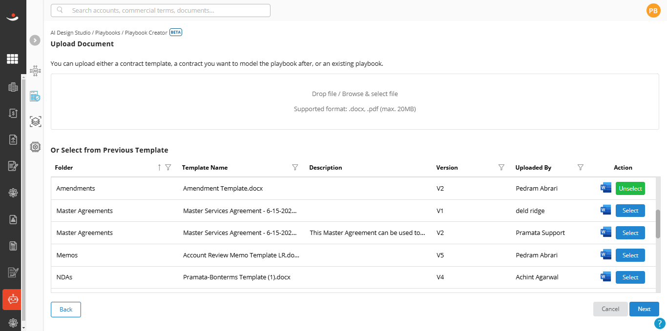Proceed with the Next button
This screenshot has width=667, height=331.
[644, 309]
